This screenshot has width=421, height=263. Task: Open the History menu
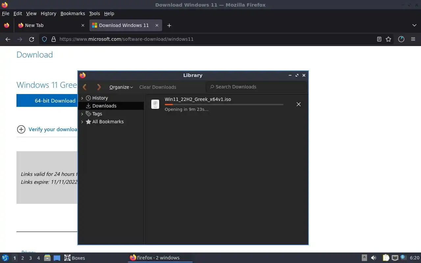coord(48,13)
